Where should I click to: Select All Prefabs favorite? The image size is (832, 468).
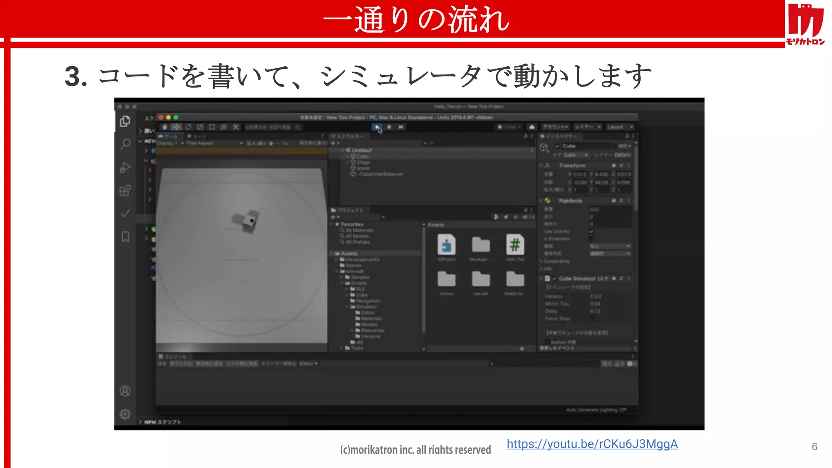pos(357,242)
